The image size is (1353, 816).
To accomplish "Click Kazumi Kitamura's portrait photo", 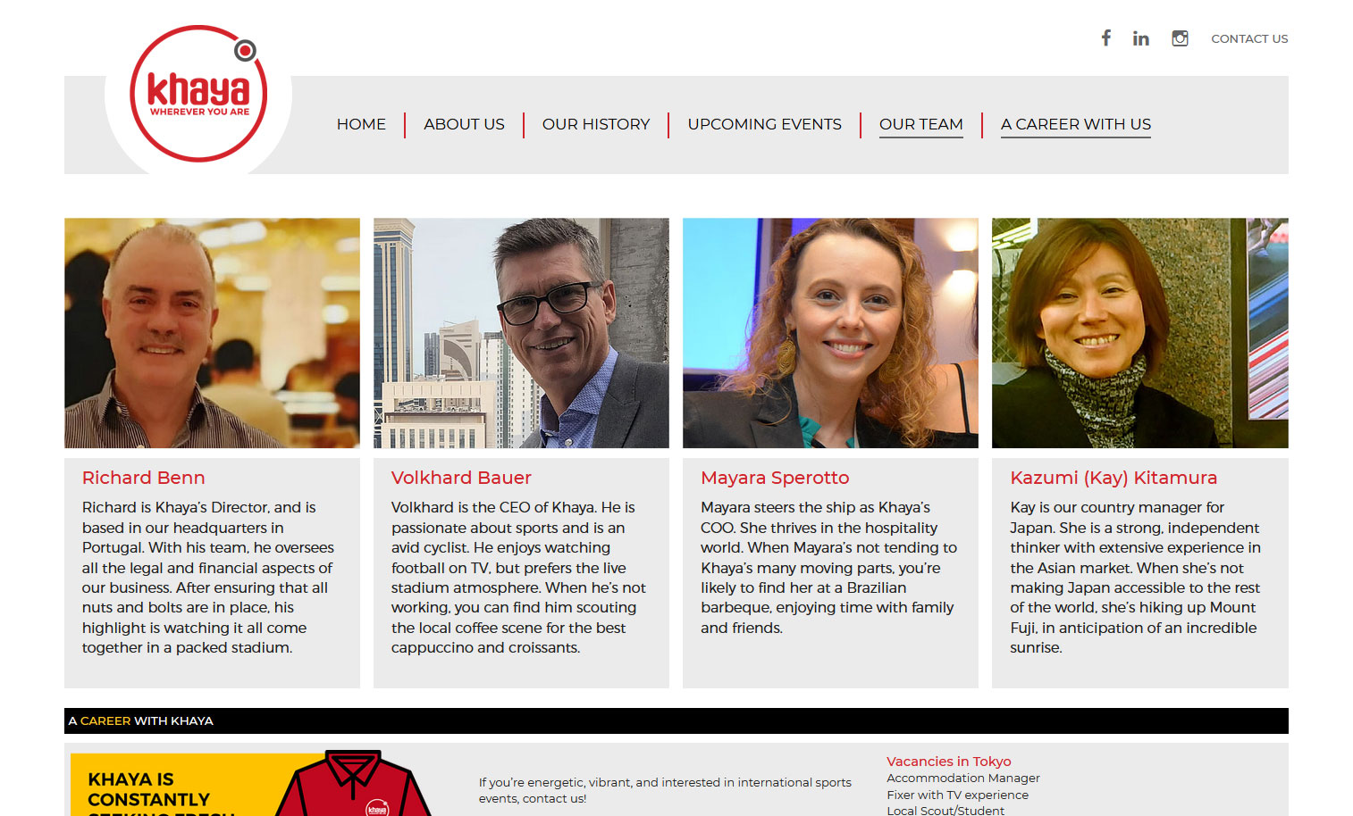I will pyautogui.click(x=1140, y=333).
